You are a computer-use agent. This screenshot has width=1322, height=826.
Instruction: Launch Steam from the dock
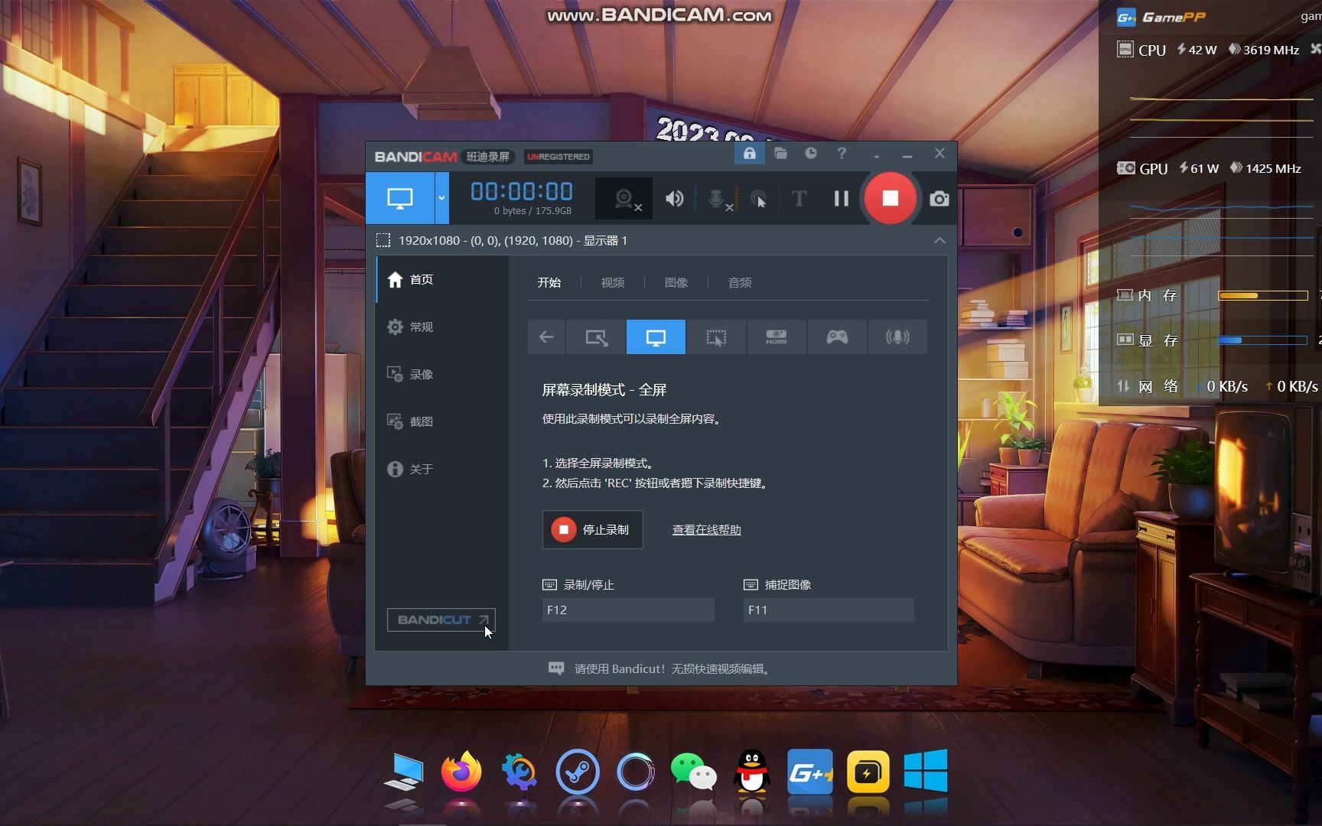[x=578, y=772]
